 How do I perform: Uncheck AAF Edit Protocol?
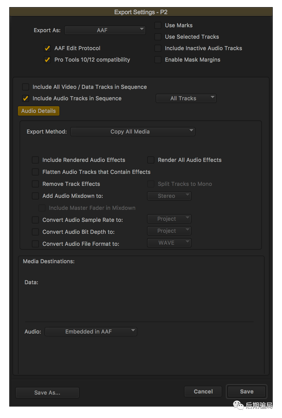coord(47,48)
